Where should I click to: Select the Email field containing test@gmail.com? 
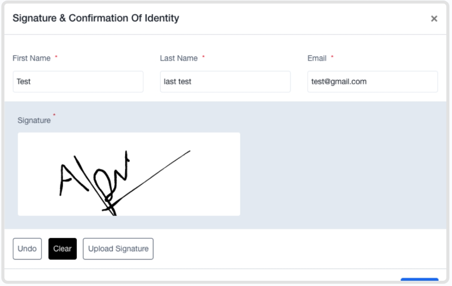372,82
